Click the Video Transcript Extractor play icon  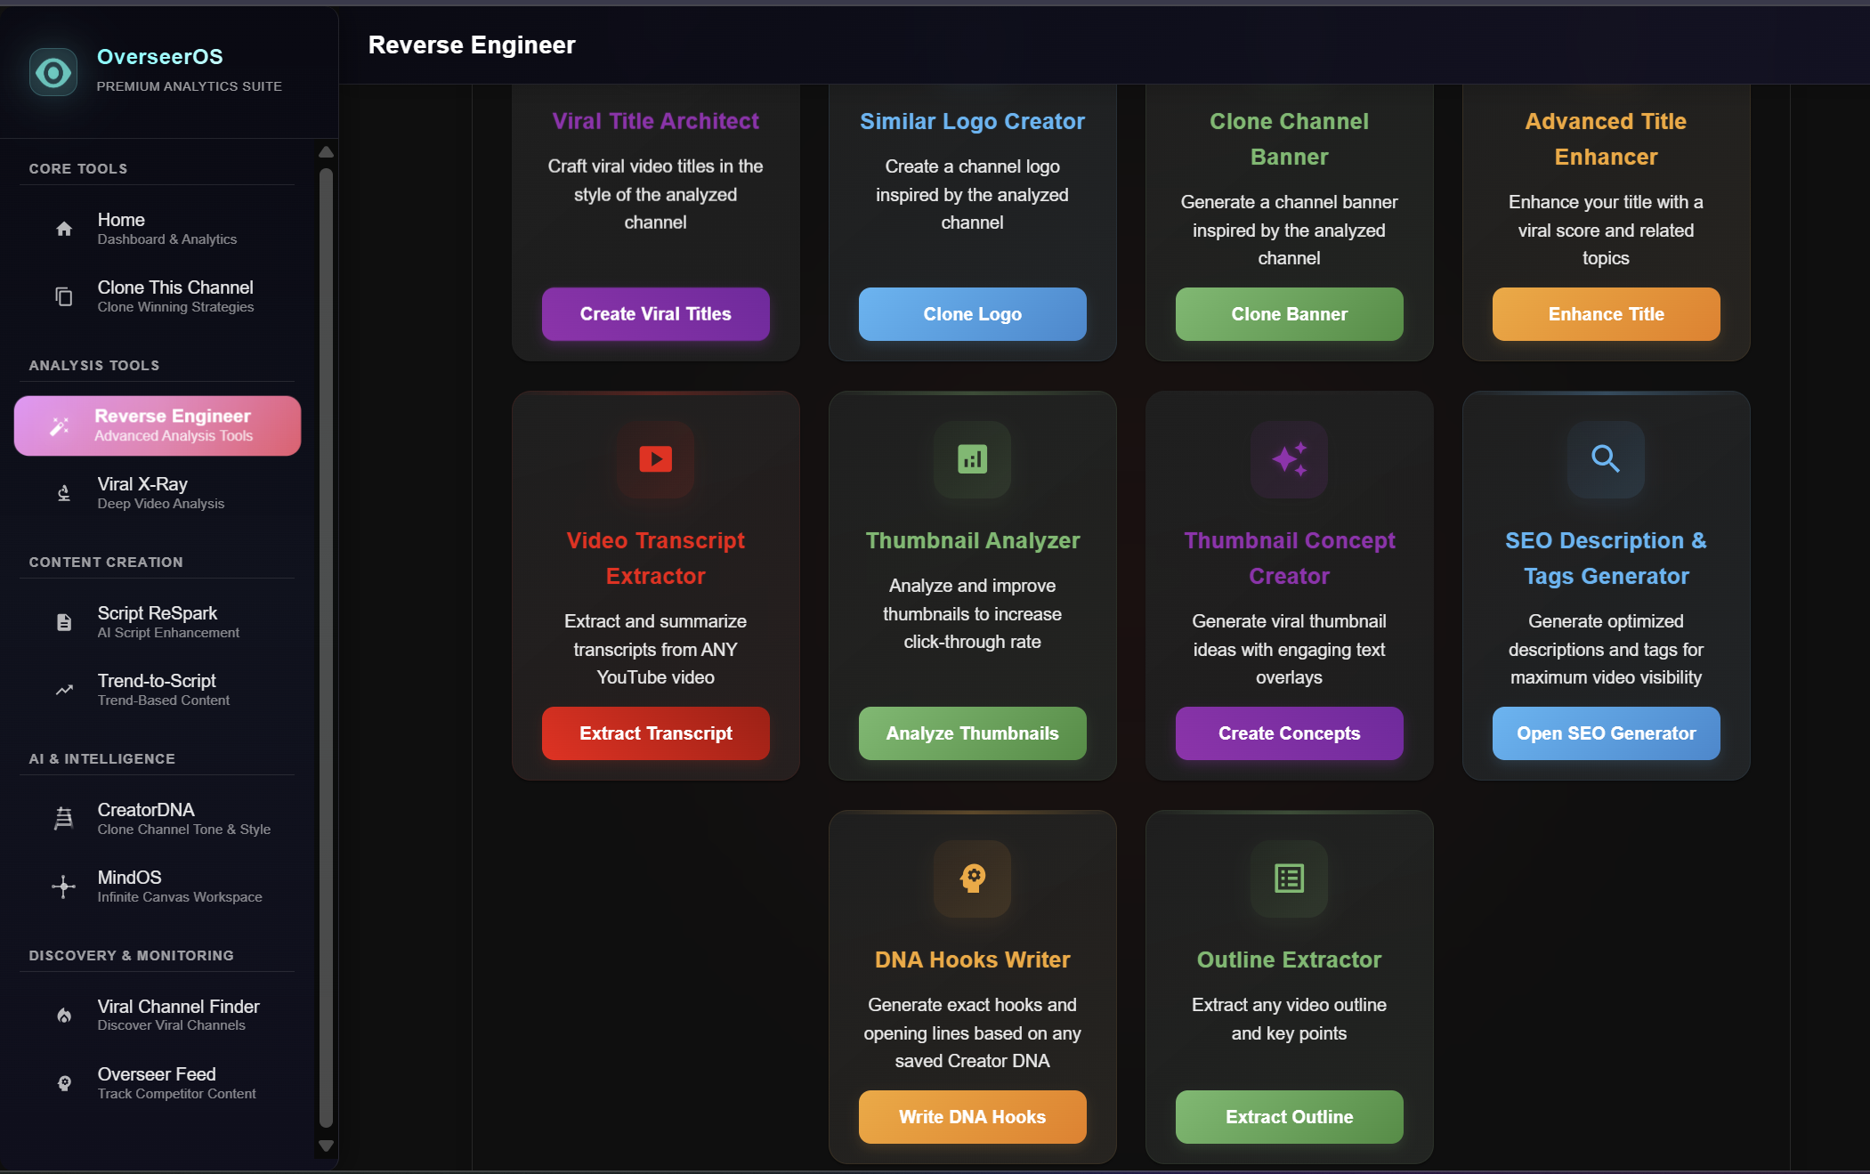coord(655,459)
